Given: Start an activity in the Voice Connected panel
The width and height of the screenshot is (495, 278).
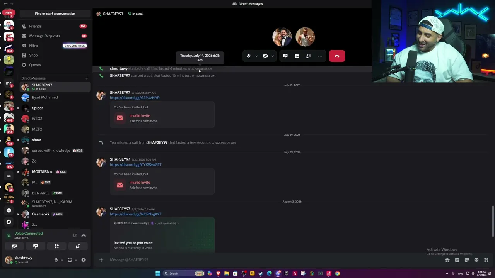Looking at the screenshot, I should point(56,246).
